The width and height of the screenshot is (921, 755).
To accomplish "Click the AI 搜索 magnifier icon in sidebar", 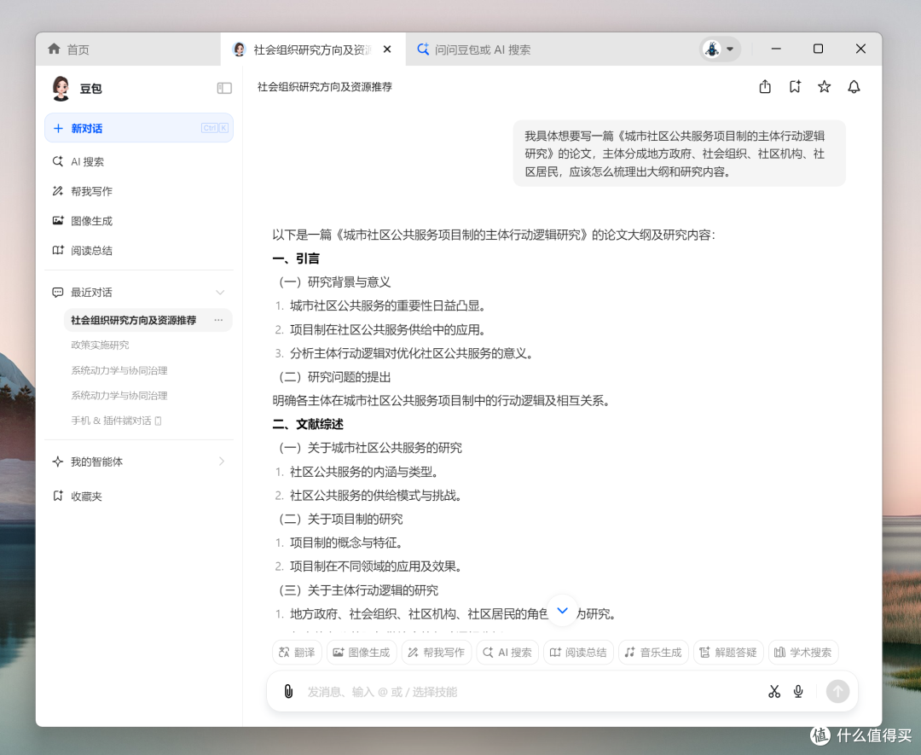I will click(x=58, y=161).
